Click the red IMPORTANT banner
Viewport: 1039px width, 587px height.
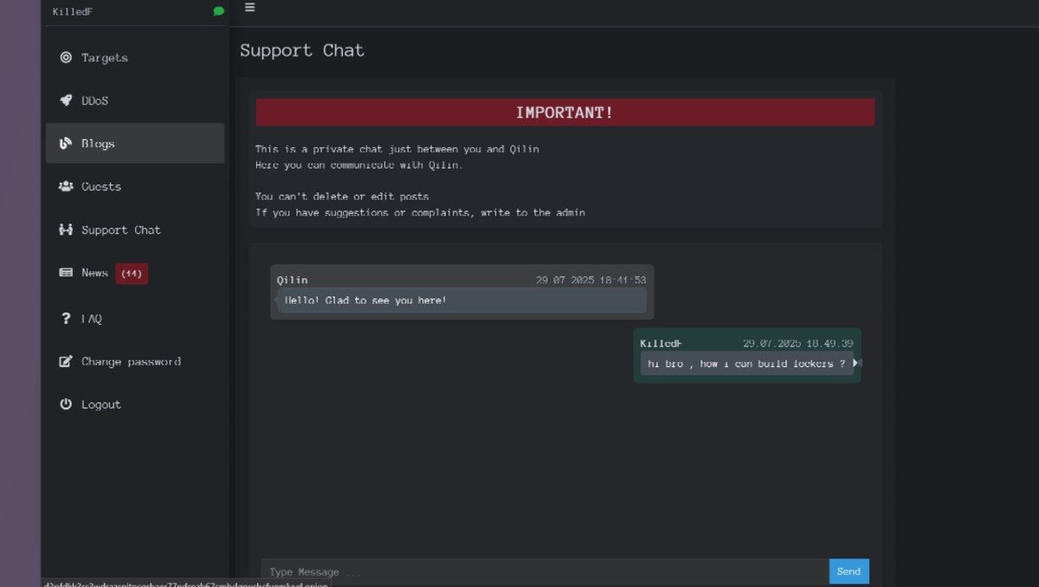click(x=565, y=113)
